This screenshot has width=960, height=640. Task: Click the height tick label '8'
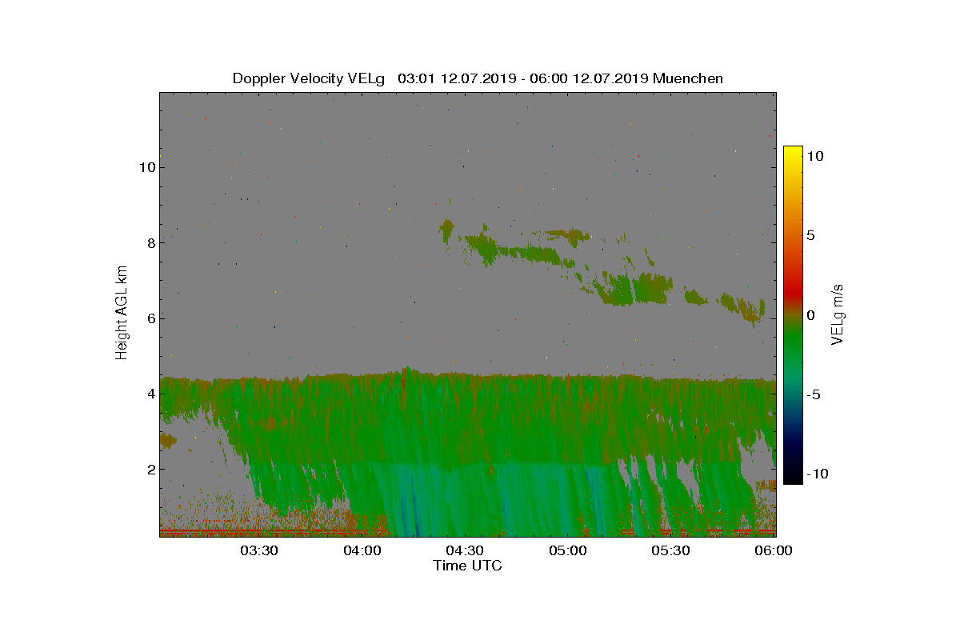point(150,242)
